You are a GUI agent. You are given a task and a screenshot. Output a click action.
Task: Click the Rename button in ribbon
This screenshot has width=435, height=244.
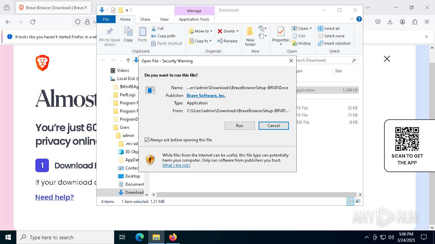pos(227,41)
